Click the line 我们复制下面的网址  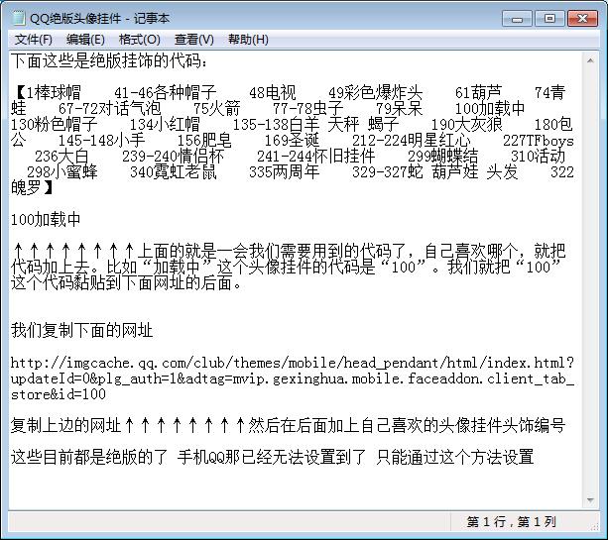click(81, 330)
